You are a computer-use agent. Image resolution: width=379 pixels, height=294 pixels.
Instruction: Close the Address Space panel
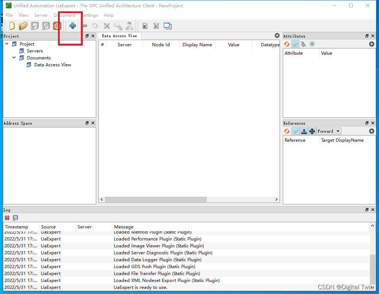pyautogui.click(x=93, y=123)
